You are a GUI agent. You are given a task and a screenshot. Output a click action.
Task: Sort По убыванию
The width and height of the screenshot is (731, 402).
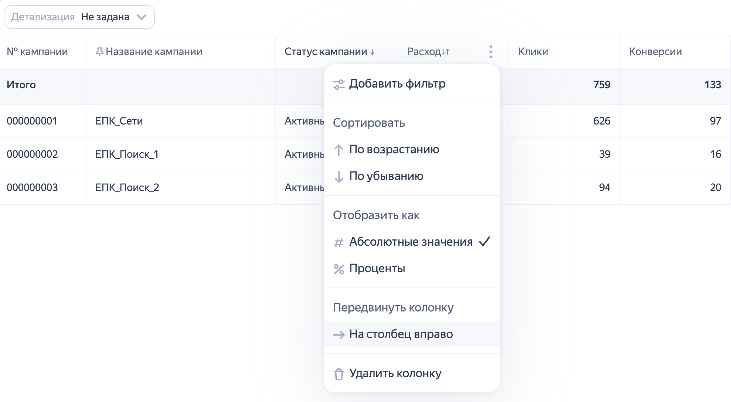386,176
